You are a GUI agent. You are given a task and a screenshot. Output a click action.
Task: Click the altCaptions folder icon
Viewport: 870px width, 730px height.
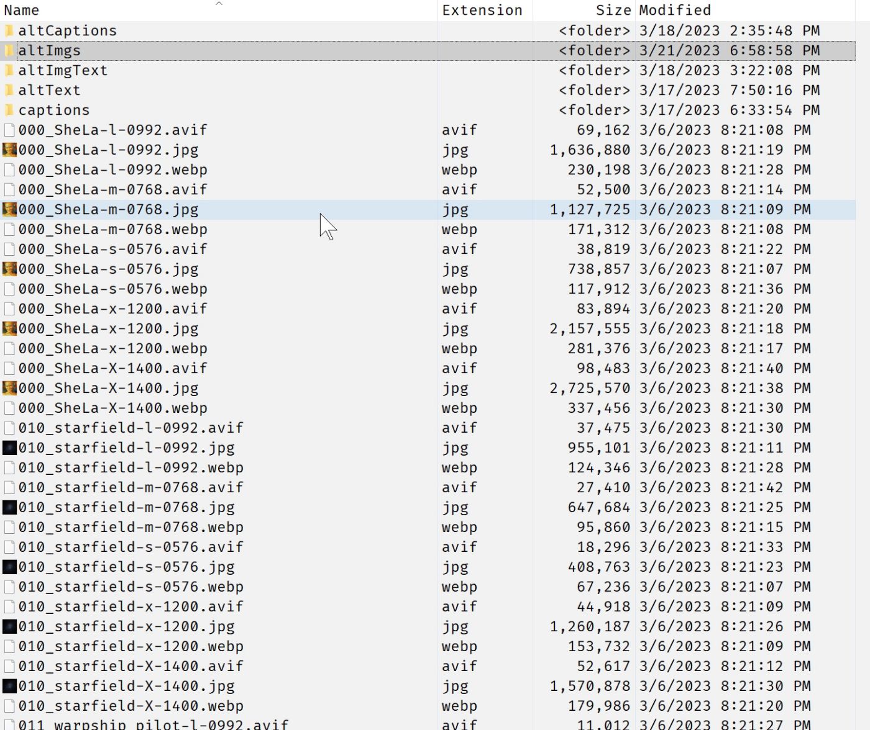click(9, 30)
